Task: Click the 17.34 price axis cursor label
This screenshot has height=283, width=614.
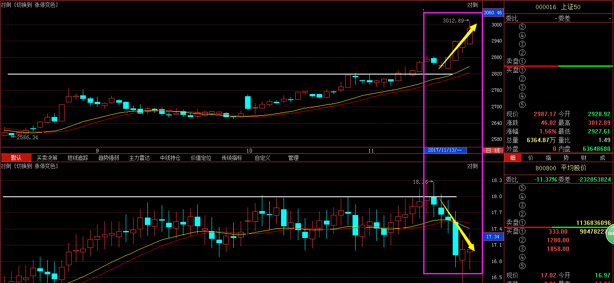Action: pos(493,237)
